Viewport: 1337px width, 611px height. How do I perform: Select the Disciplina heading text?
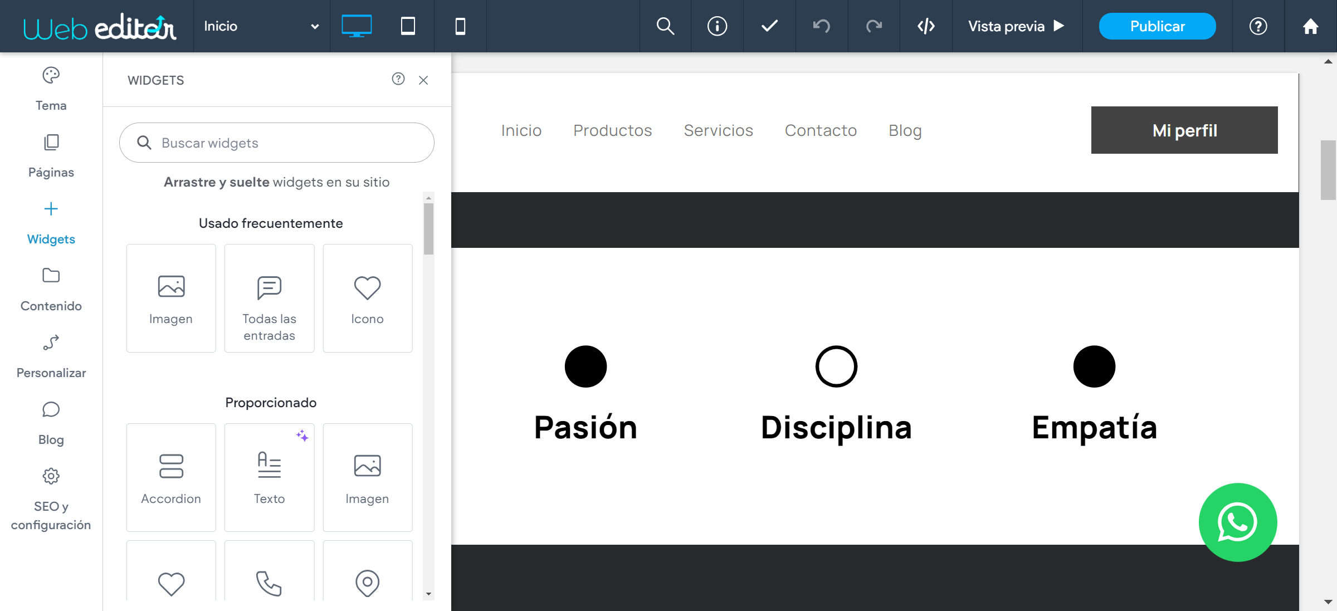pyautogui.click(x=836, y=428)
